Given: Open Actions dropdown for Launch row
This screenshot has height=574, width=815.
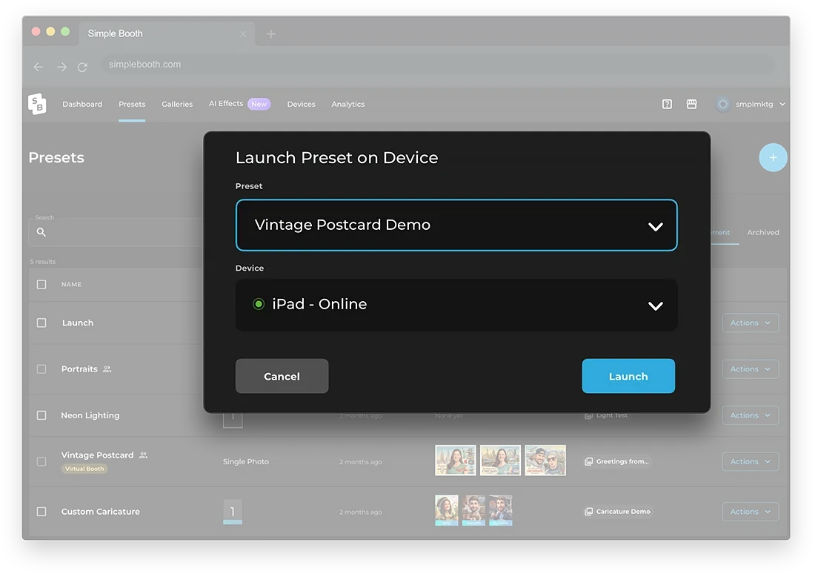Looking at the screenshot, I should coord(750,323).
